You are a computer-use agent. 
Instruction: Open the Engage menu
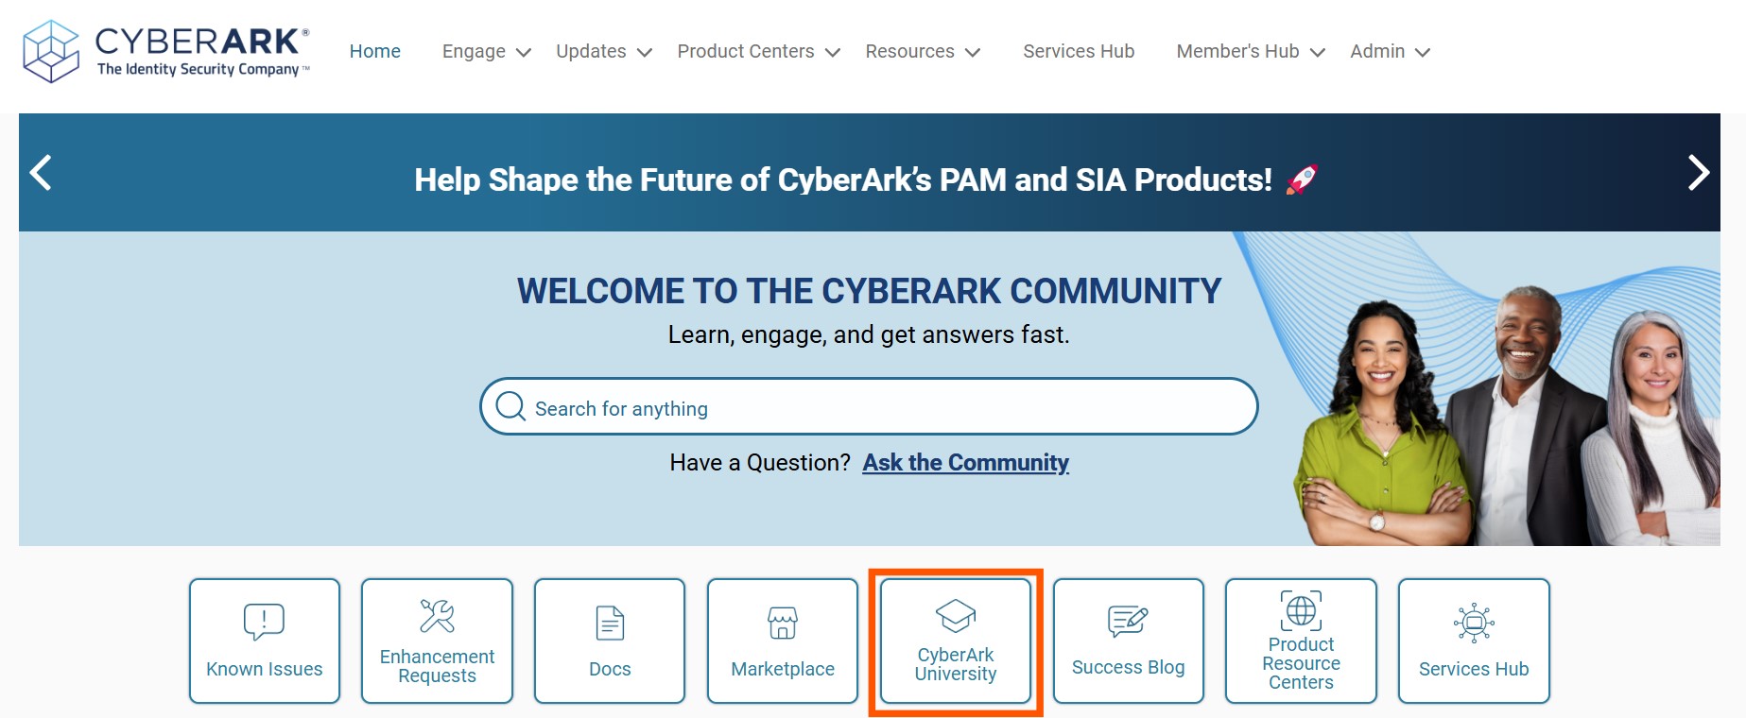point(474,51)
